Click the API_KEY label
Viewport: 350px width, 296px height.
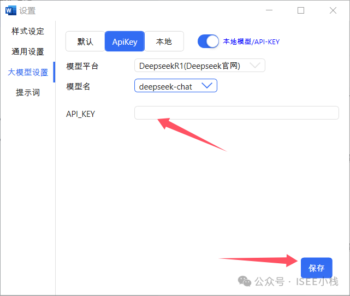click(81, 114)
